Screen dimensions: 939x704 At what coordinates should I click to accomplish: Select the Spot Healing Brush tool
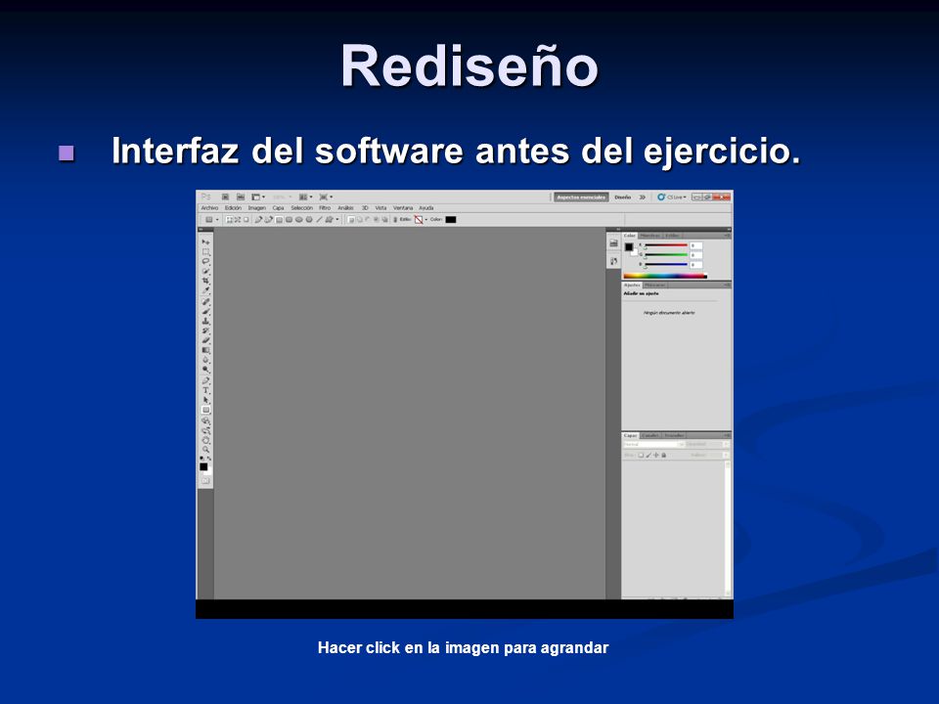pos(205,302)
